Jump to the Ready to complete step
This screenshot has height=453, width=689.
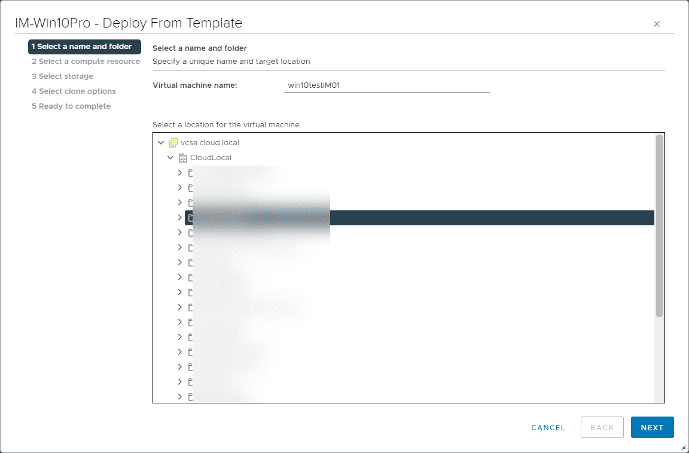pyautogui.click(x=71, y=106)
